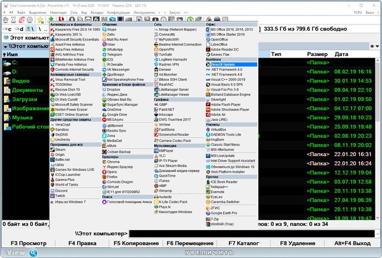This screenshot has width=382, height=258.
Task: Select the WinRAR (Trial) icon entry
Action: (x=208, y=224)
